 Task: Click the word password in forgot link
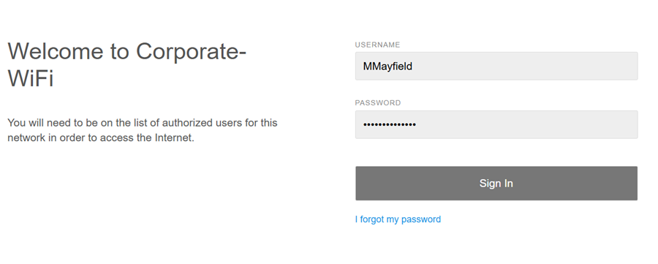(421, 219)
